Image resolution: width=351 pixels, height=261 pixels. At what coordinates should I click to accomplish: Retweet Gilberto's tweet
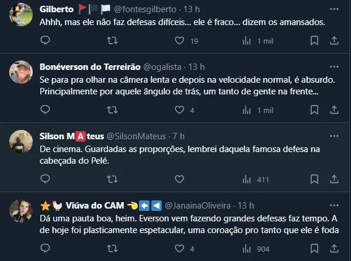point(113,41)
